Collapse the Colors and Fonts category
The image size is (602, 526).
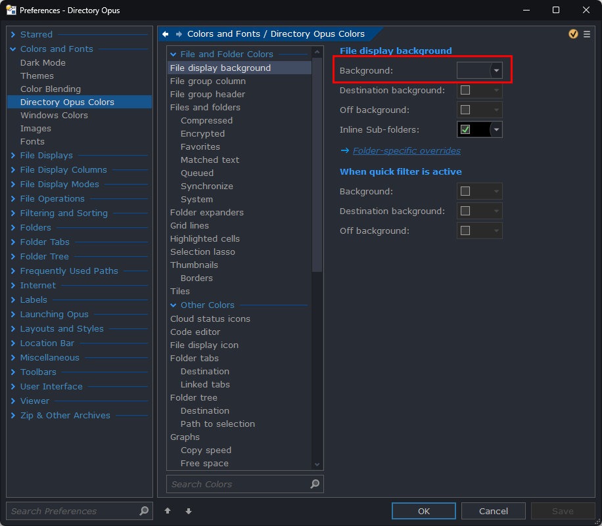[x=13, y=49]
